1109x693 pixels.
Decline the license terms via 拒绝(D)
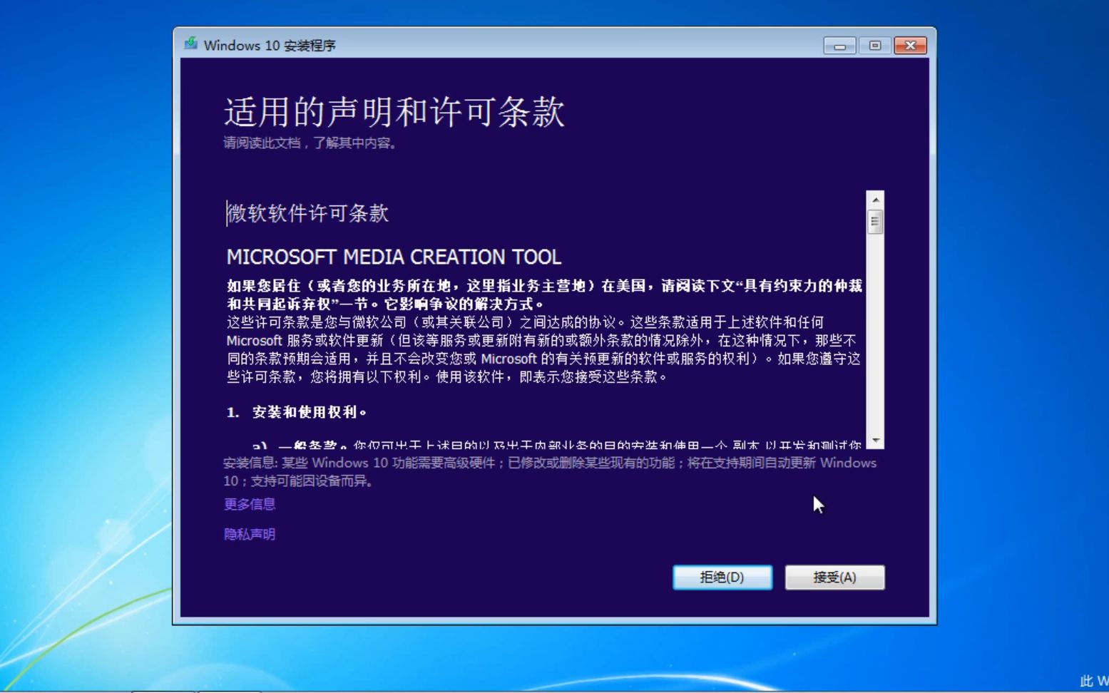pyautogui.click(x=722, y=577)
